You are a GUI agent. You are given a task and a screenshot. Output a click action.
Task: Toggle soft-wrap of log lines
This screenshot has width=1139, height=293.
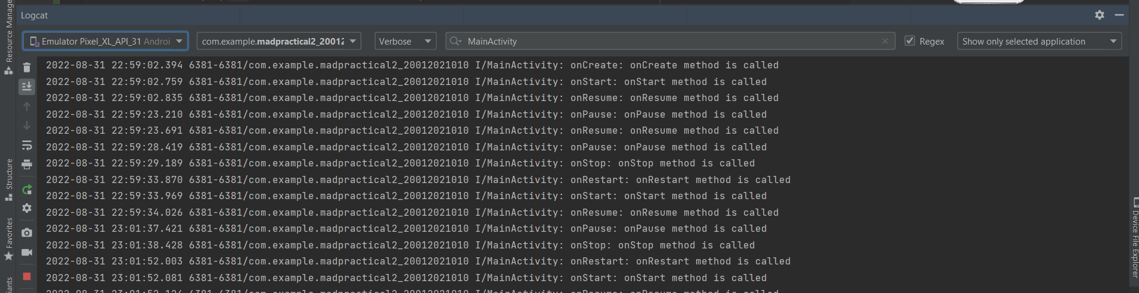[27, 145]
